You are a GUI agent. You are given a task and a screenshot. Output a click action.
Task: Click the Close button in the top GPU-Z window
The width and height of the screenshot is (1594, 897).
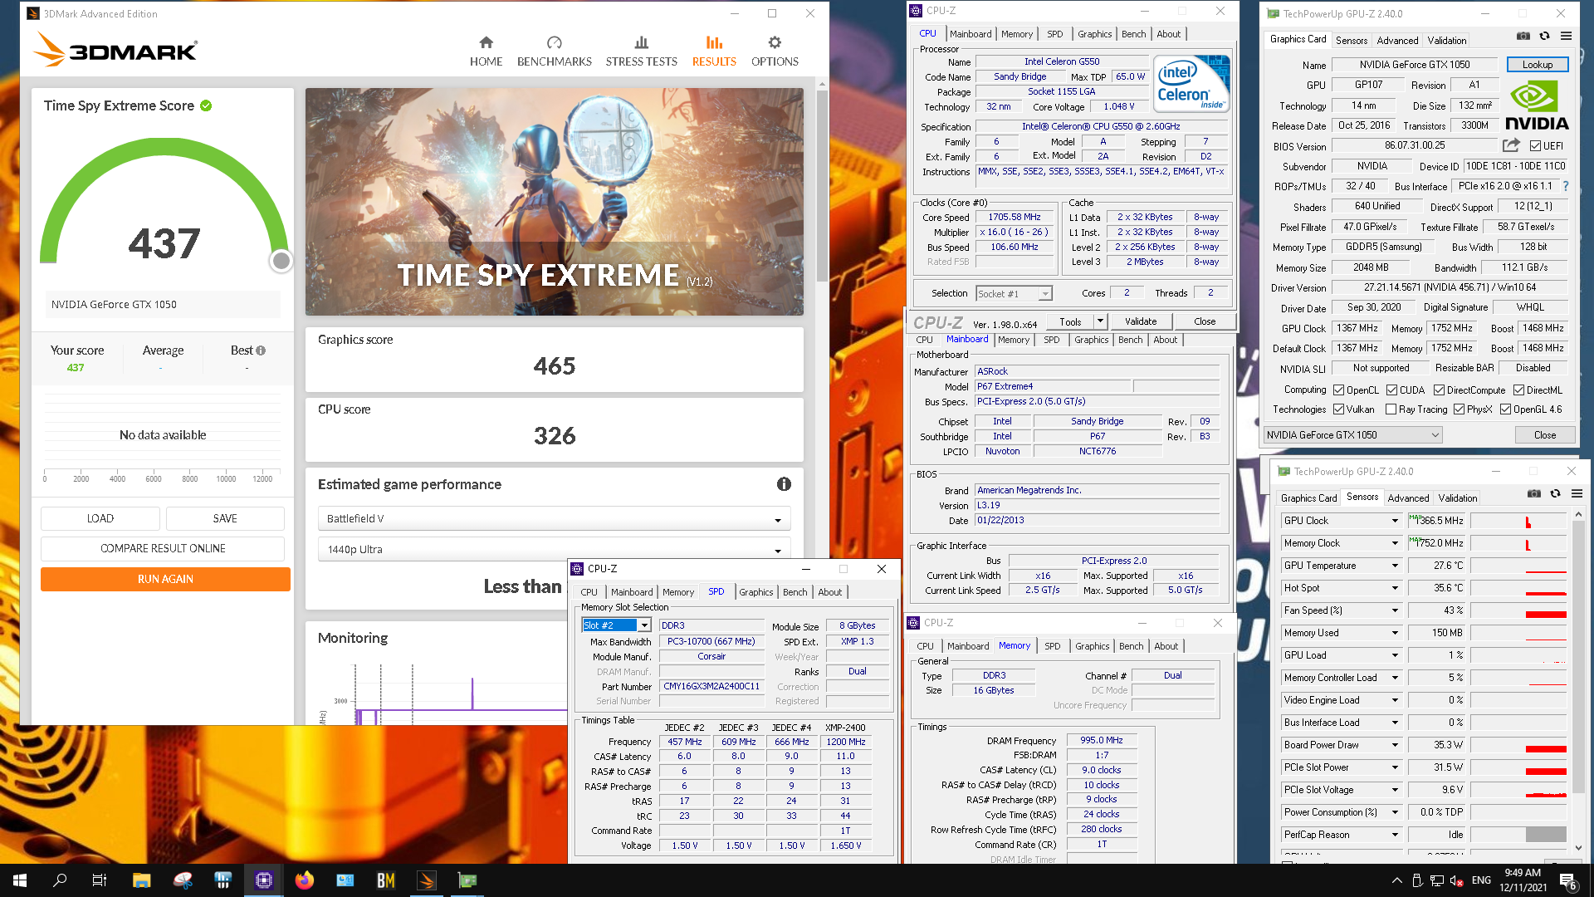coord(1544,435)
